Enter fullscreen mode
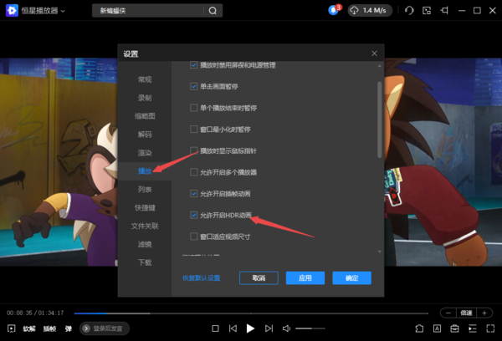This screenshot has height=341, width=502. click(490, 328)
